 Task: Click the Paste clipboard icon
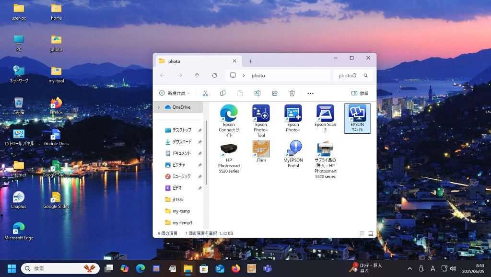pos(240,93)
